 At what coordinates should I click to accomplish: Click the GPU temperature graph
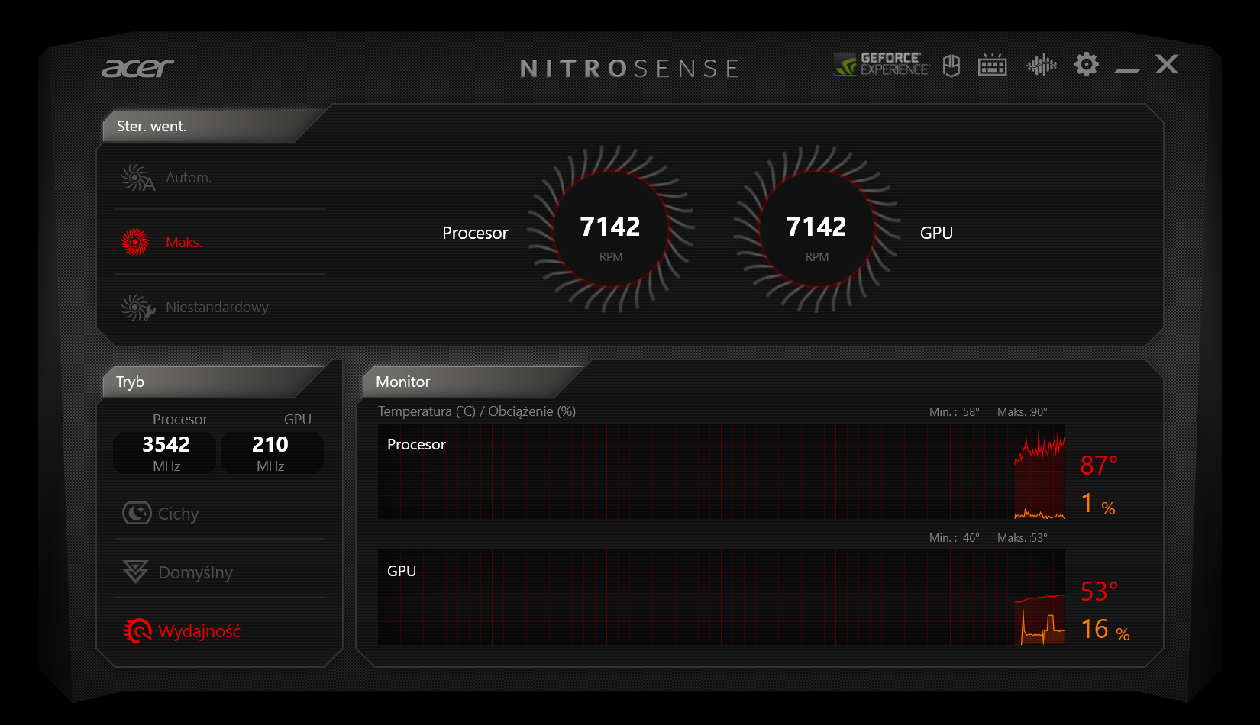(722, 598)
